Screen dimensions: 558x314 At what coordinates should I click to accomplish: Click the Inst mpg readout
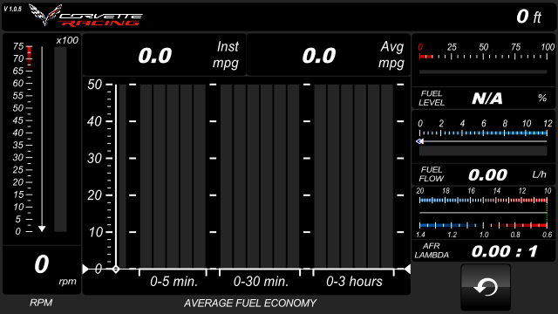pyautogui.click(x=165, y=55)
